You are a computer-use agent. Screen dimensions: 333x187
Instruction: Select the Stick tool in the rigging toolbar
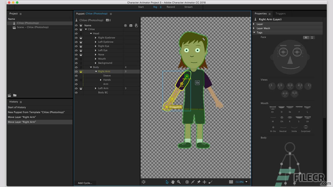point(193,182)
